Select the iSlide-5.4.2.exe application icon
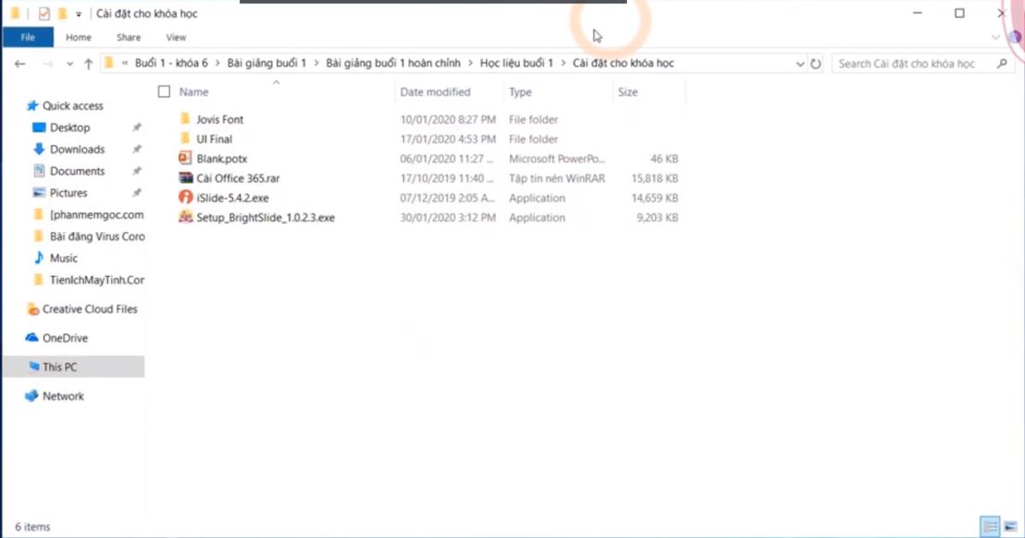The image size is (1025, 538). tap(185, 198)
